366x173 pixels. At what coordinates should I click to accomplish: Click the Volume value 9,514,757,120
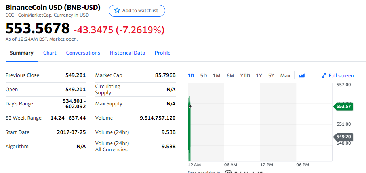(158, 118)
